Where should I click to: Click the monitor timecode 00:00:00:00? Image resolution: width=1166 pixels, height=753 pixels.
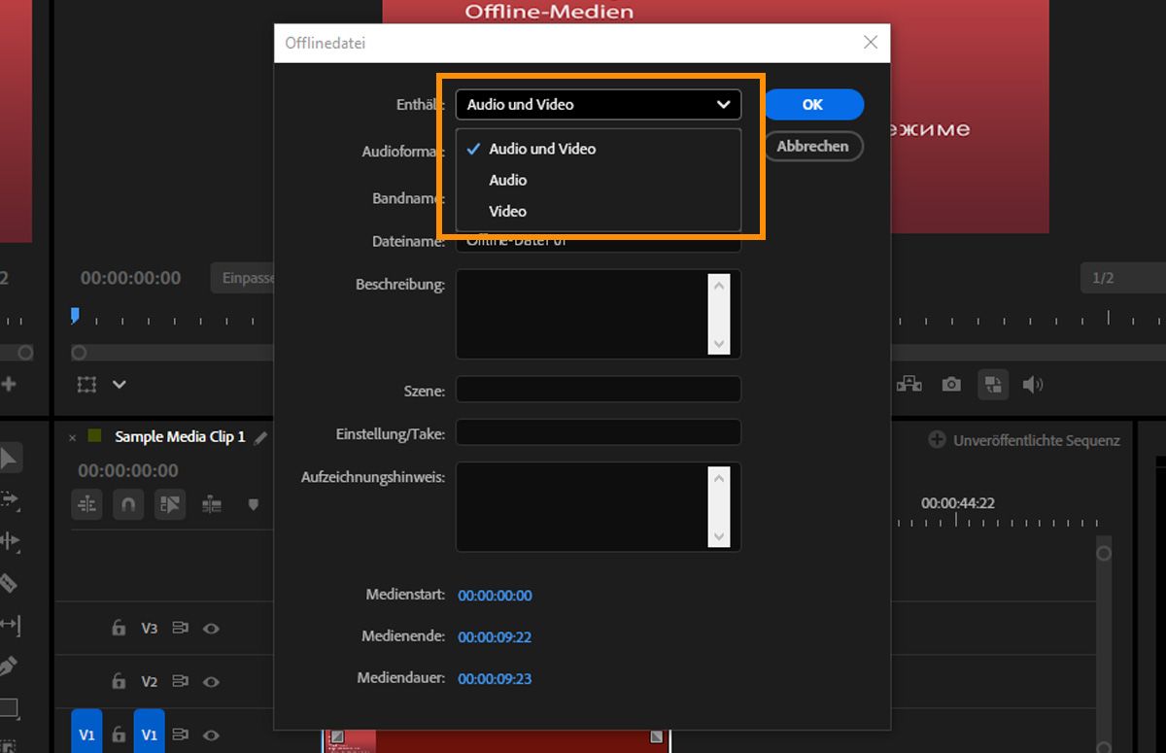click(130, 278)
